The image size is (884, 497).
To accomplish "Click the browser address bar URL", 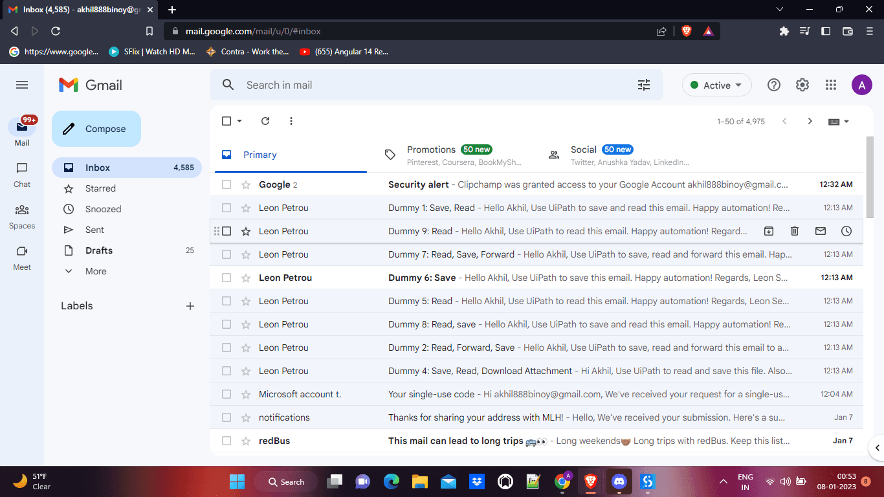I will coord(253,31).
